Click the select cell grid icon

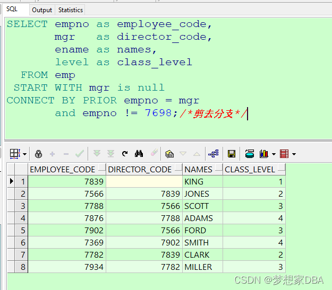tap(15, 154)
